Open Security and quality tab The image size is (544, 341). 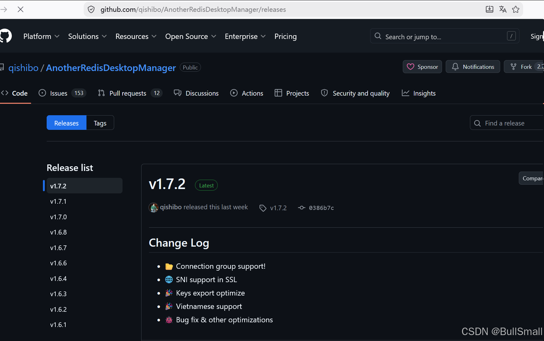point(355,93)
